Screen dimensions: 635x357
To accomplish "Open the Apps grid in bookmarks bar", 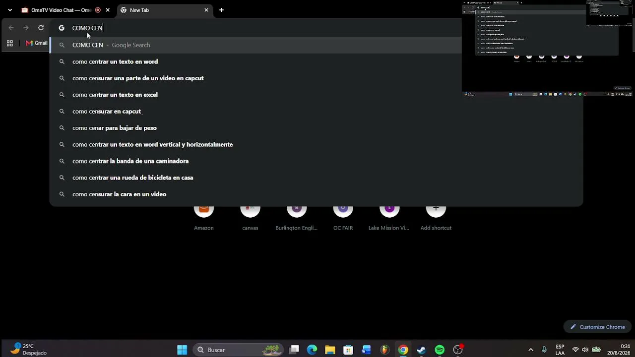I will pyautogui.click(x=9, y=43).
